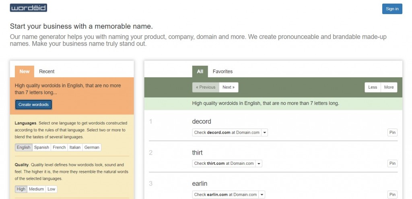Click the wordoid name thirt
The image size is (412, 199).
click(x=197, y=152)
